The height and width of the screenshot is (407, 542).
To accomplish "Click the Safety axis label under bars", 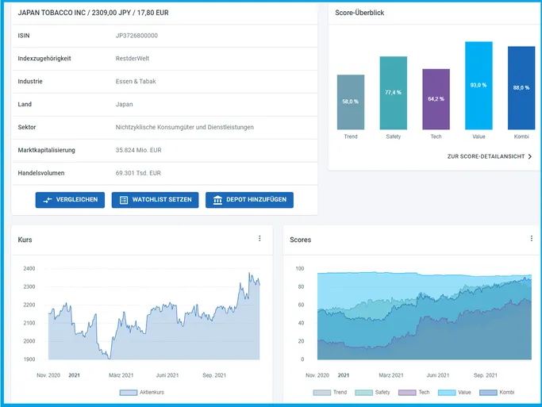I will (x=394, y=136).
